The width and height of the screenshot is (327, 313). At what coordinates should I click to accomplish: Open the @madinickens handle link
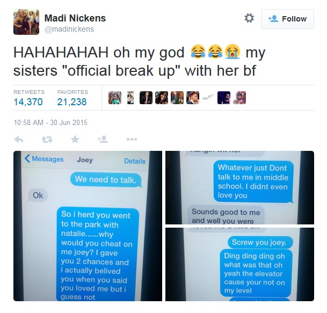click(69, 29)
